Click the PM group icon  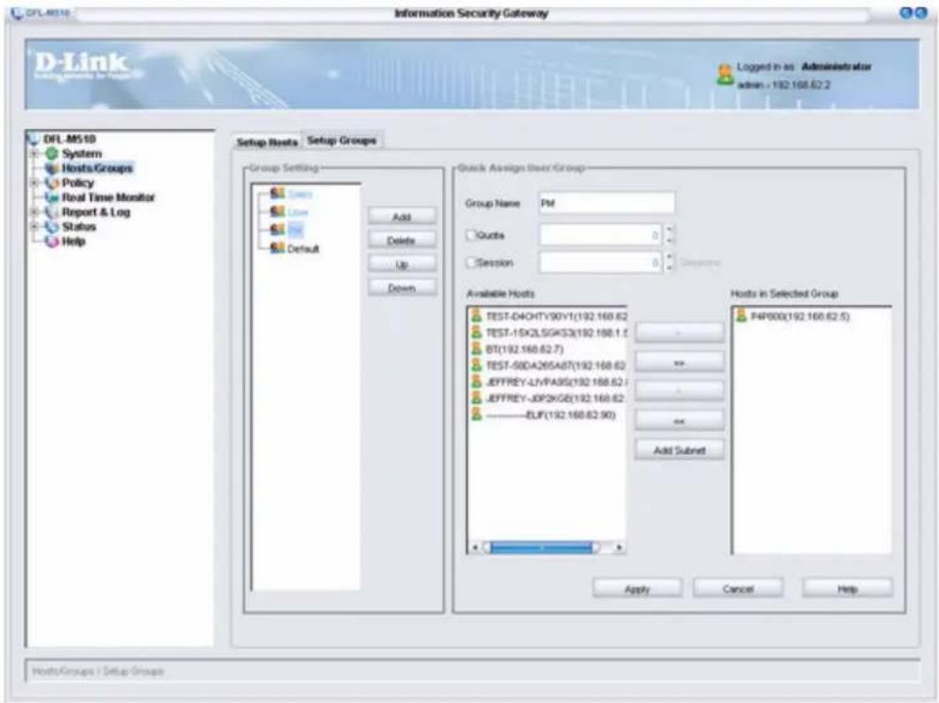277,229
